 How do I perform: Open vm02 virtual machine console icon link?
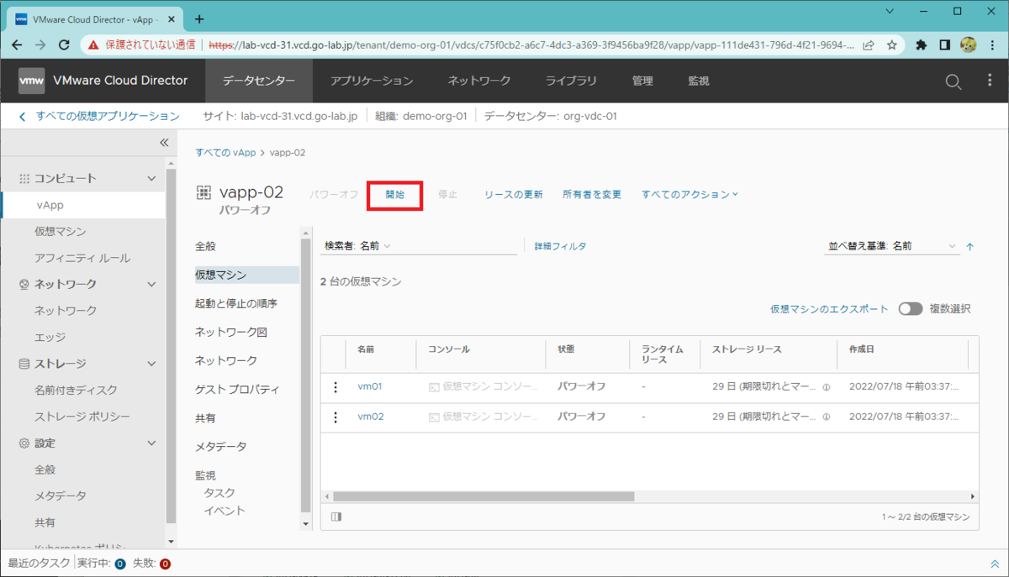(434, 417)
